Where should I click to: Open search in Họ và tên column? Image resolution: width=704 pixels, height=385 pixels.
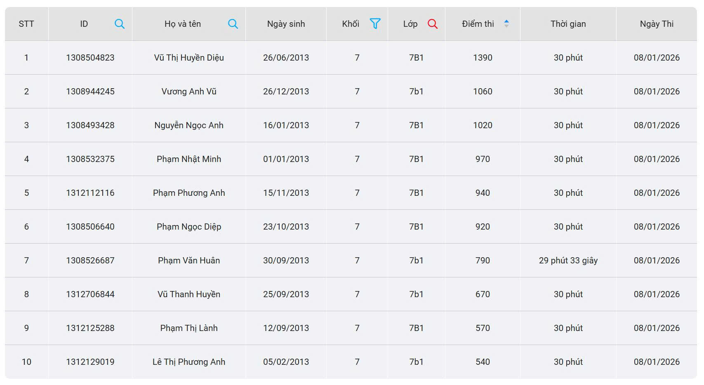coord(233,24)
